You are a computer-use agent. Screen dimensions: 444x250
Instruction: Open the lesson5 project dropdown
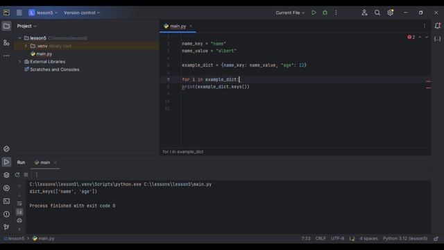coord(43,12)
